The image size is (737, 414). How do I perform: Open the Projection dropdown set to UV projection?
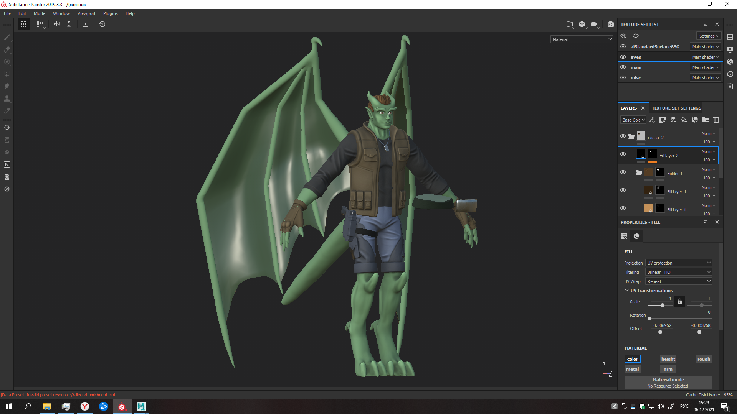tap(678, 263)
